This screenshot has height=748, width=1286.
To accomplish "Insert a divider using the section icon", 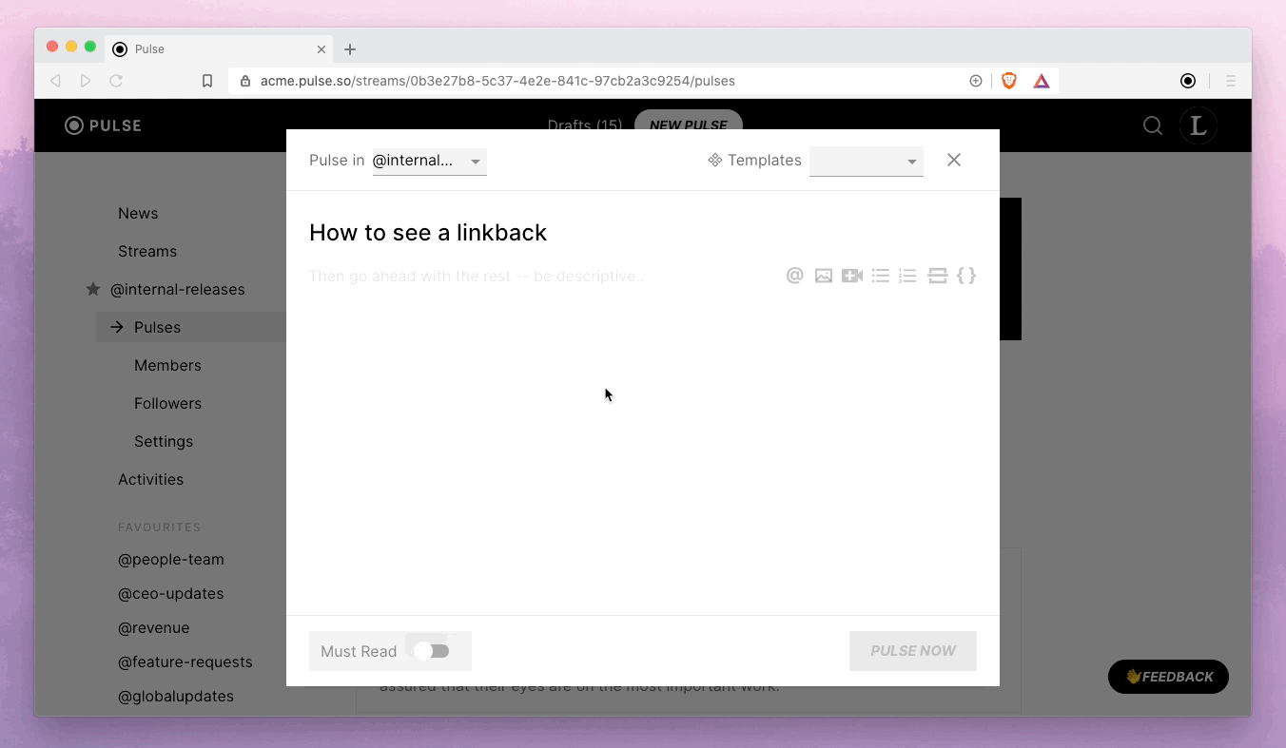I will (938, 276).
